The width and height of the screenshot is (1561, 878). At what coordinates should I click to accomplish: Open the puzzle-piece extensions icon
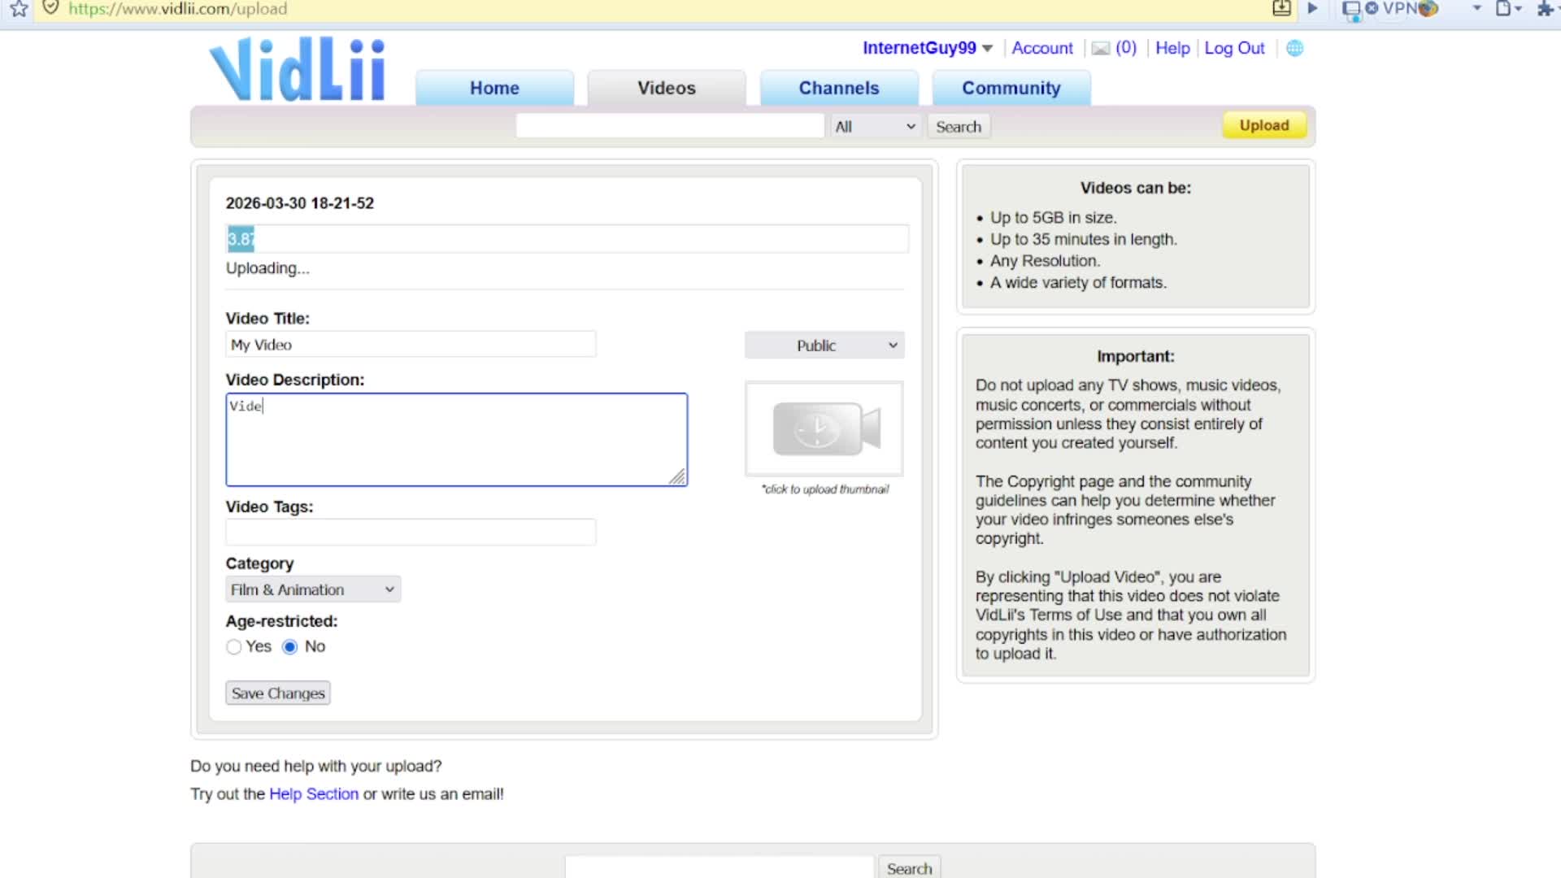click(x=1545, y=8)
